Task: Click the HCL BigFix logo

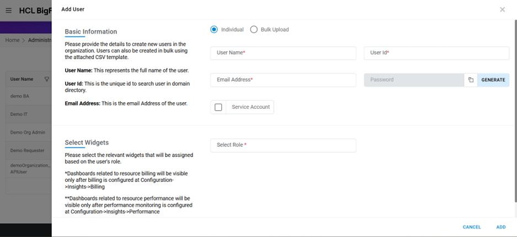Action: [35, 10]
